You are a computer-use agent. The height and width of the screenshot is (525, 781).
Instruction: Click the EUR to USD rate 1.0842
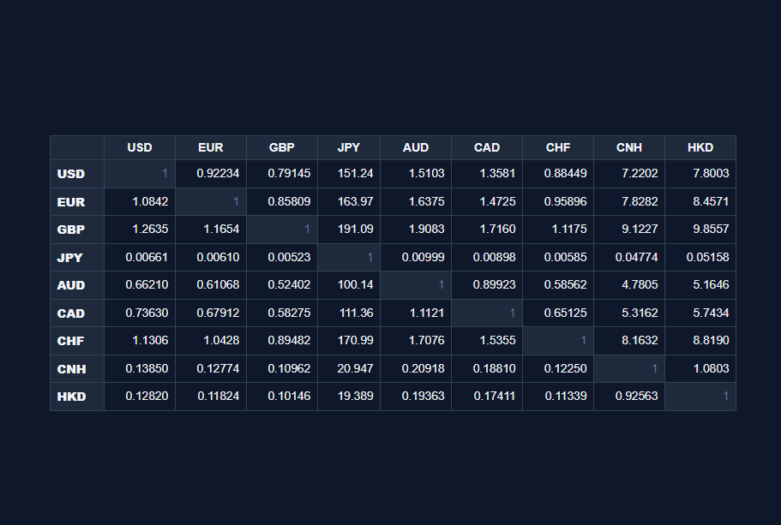tap(140, 201)
